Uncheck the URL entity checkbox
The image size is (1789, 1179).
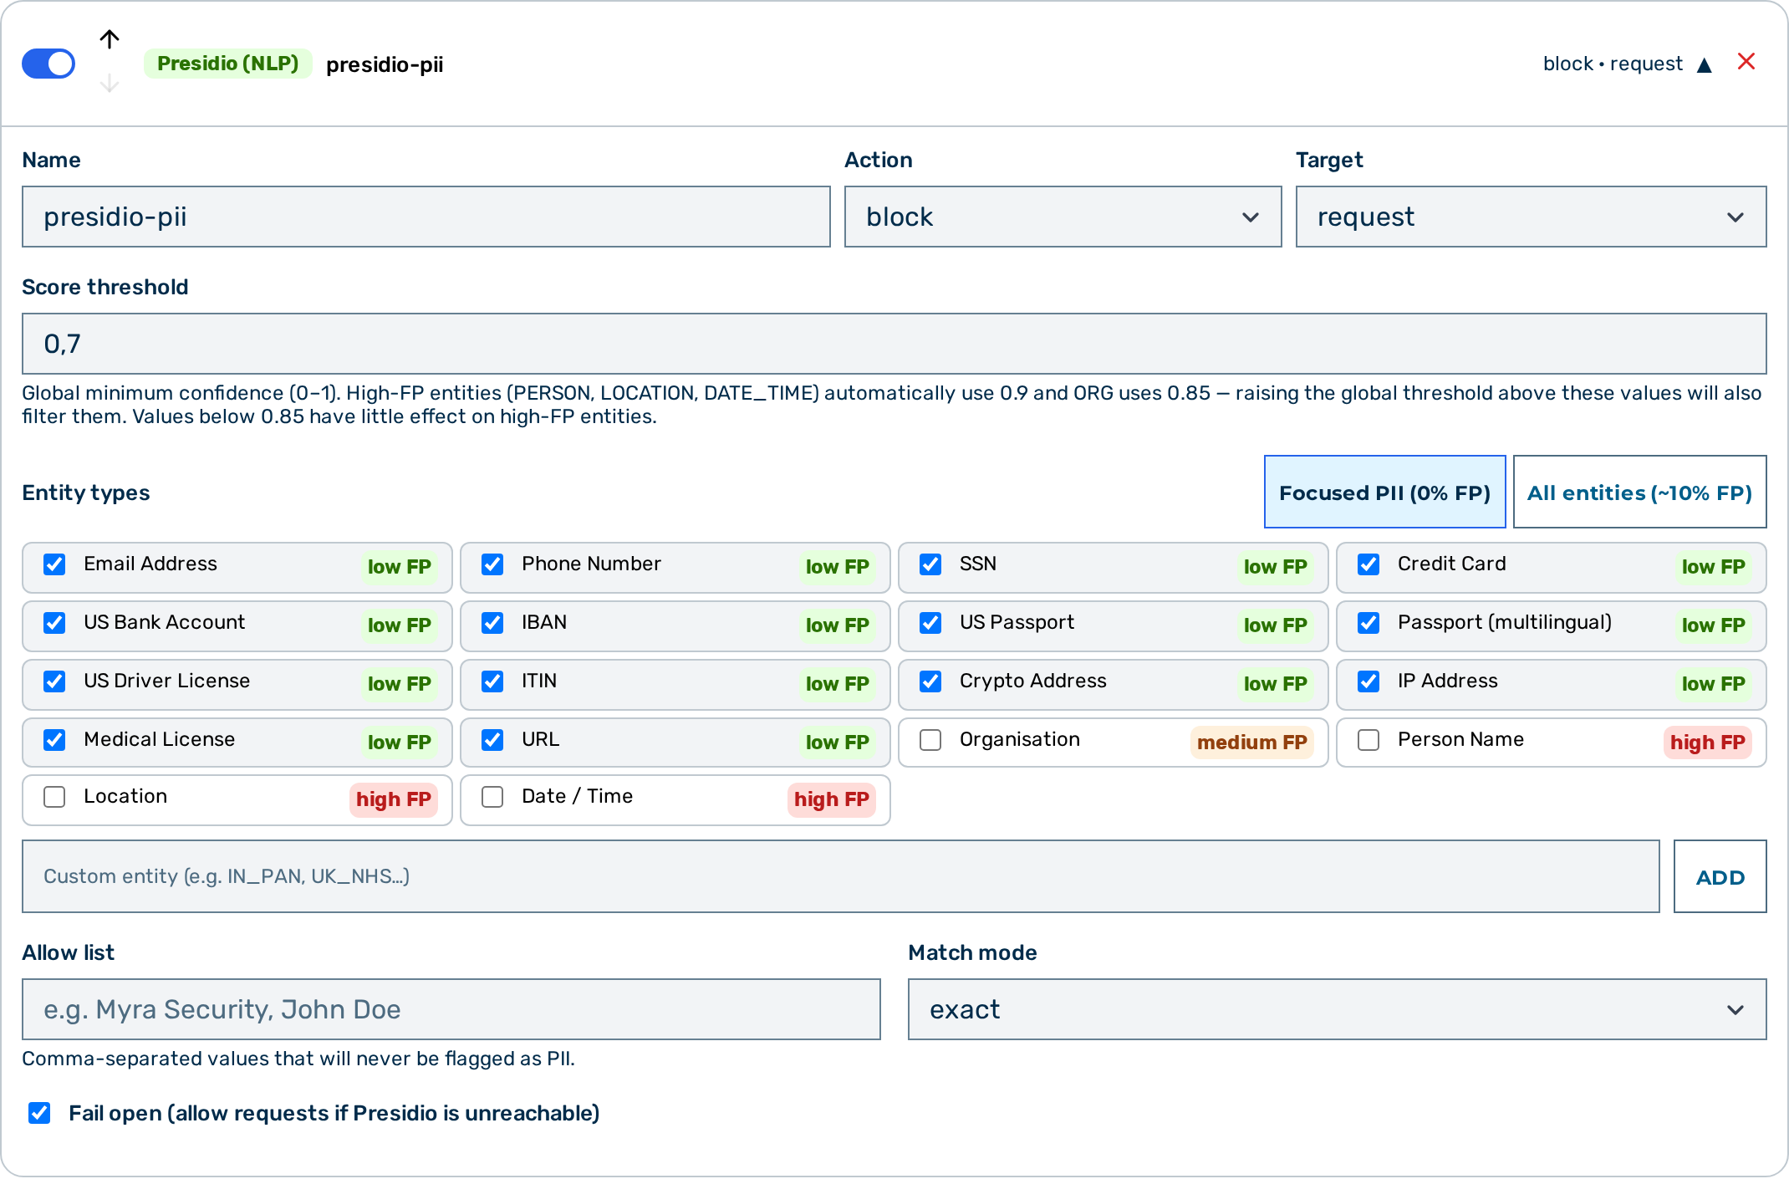click(x=492, y=740)
